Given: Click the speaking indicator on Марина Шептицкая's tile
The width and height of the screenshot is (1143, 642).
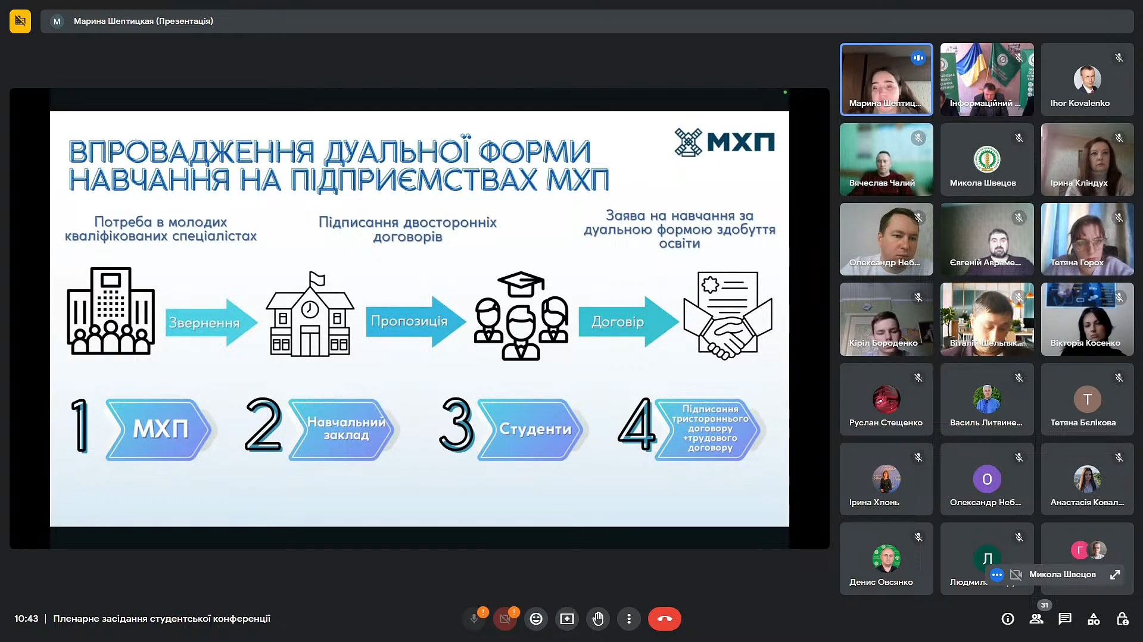Looking at the screenshot, I should click(x=918, y=58).
